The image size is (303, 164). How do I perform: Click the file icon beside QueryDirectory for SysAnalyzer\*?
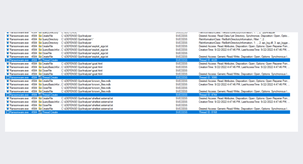coord(40,39)
